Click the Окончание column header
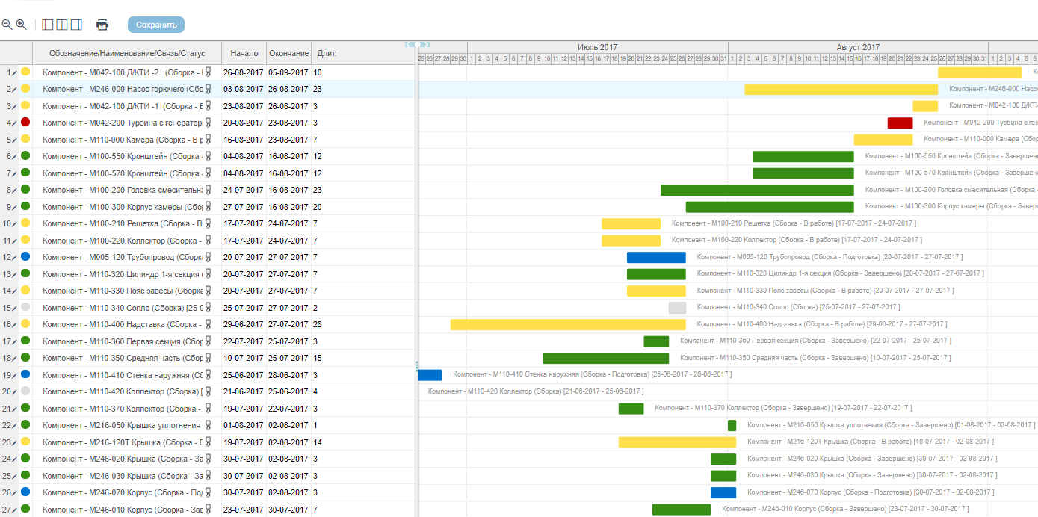1038x517 pixels. pos(288,53)
